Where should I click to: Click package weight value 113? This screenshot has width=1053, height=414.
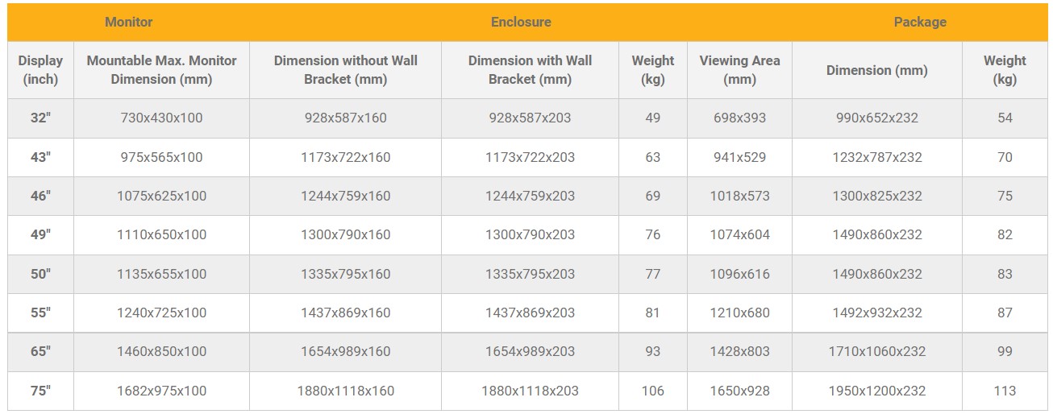[x=1005, y=391]
